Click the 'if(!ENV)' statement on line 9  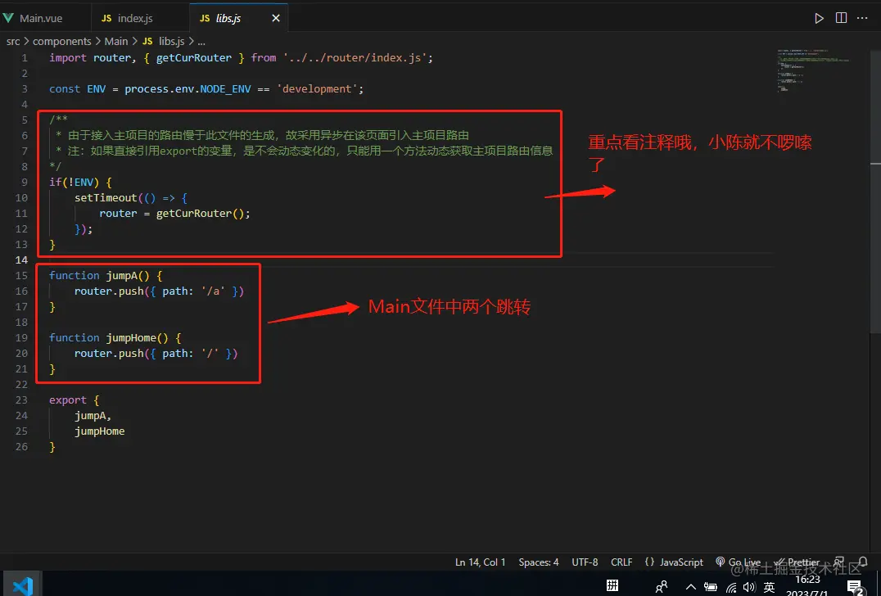(75, 182)
